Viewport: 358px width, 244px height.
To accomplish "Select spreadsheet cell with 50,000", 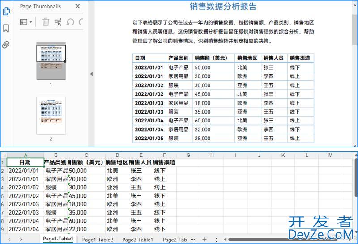I will (x=86, y=171).
